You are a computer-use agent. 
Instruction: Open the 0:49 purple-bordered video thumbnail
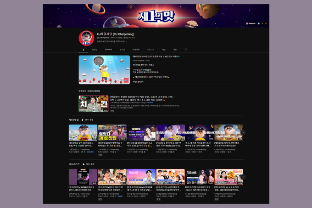(83, 177)
